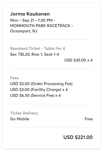Viewport: 103px width, 151px height.
Task: Click the divider above the Fees section
Action: tap(51, 69)
